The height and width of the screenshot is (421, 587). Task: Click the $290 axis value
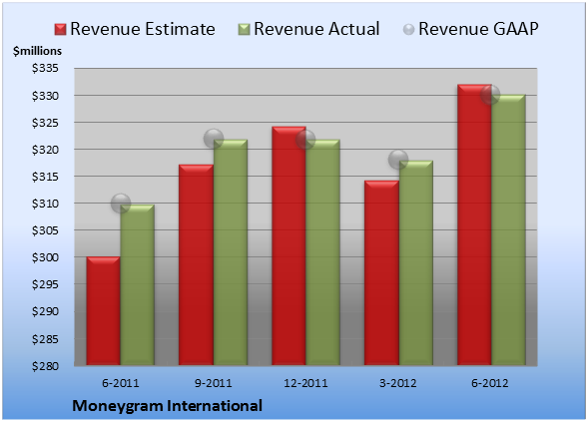click(45, 311)
